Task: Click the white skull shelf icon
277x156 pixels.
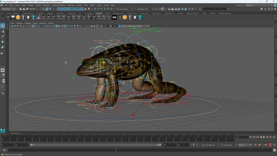Action: tap(28, 17)
